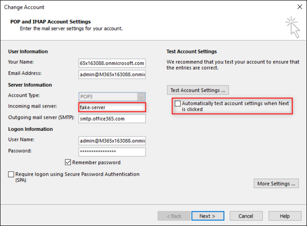Click the Remember password label text

(x=96, y=163)
